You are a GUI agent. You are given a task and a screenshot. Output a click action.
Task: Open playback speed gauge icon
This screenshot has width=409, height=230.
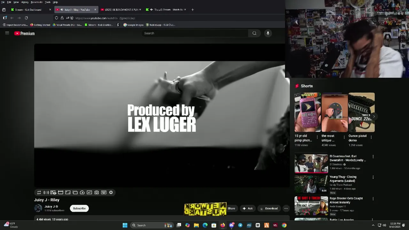[x=82, y=193]
